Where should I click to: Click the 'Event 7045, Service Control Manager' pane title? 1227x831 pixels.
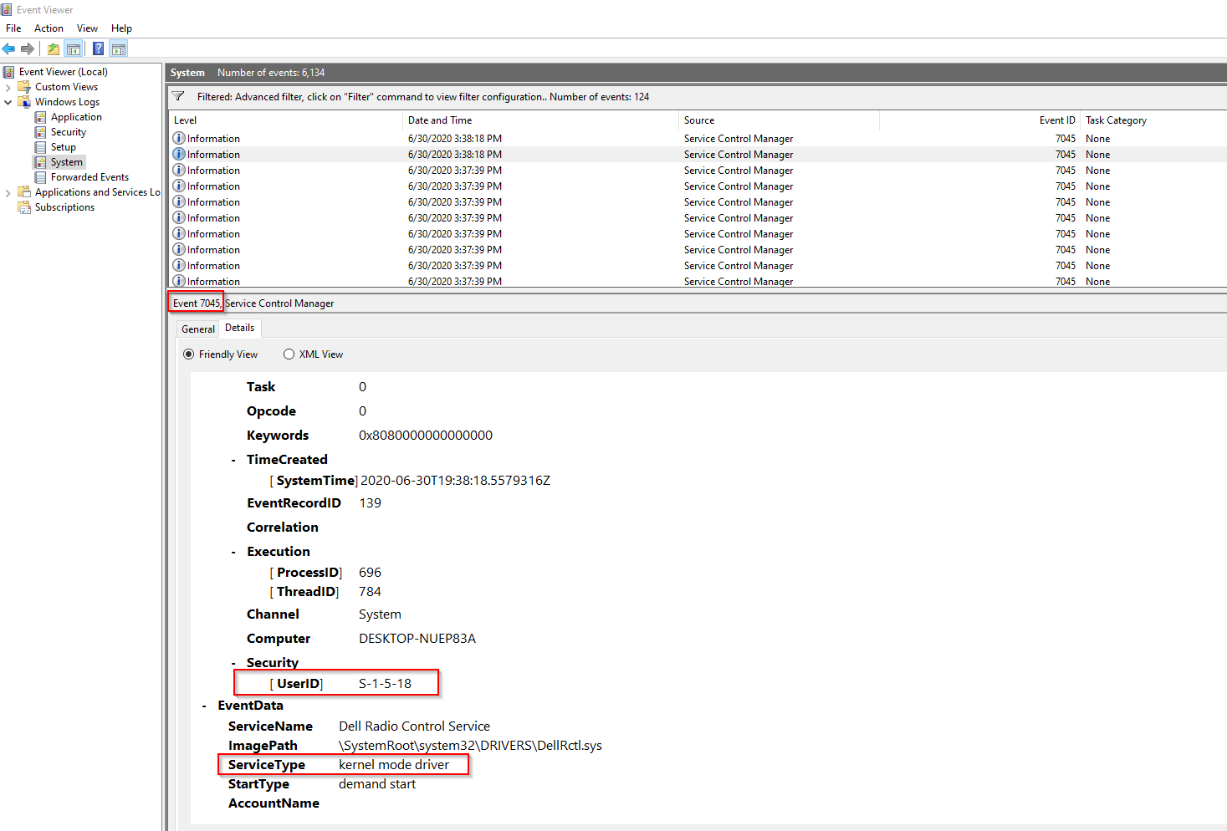coord(253,303)
